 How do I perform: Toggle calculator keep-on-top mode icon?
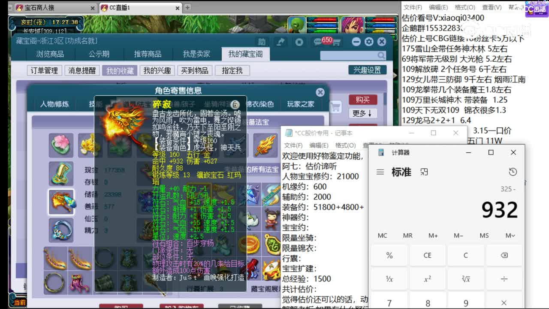pyautogui.click(x=424, y=172)
